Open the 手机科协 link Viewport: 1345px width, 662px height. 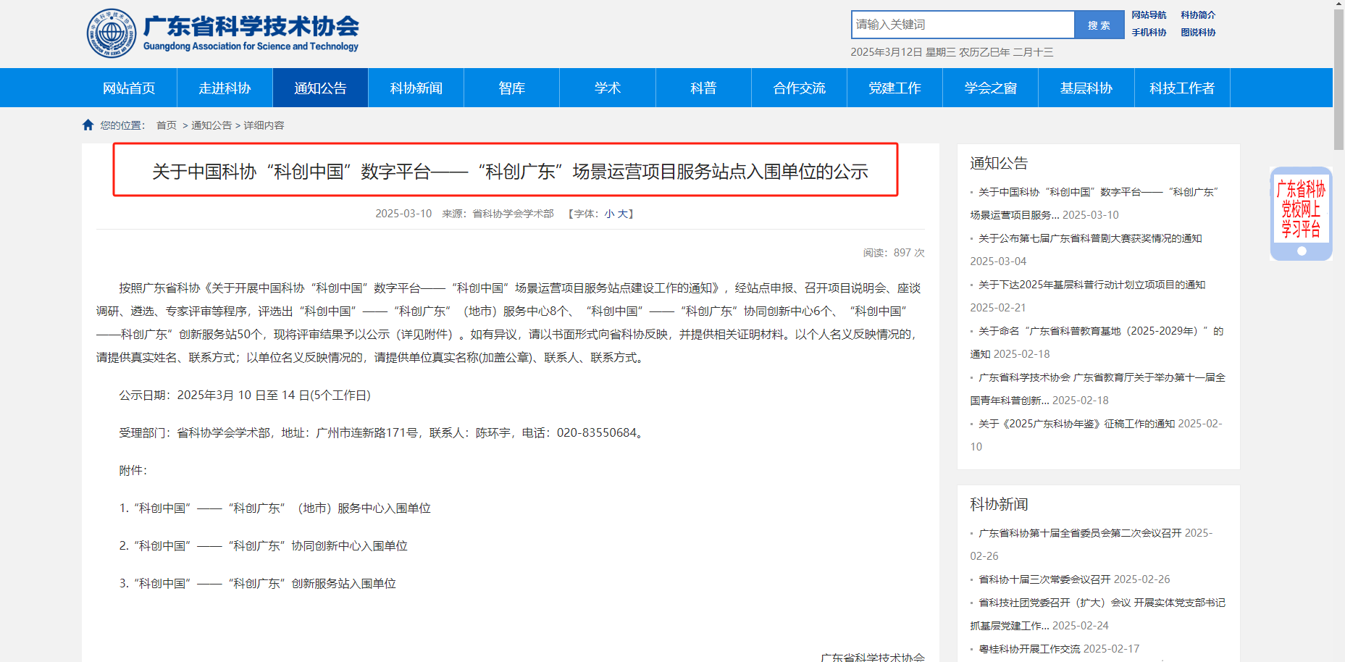coord(1149,33)
